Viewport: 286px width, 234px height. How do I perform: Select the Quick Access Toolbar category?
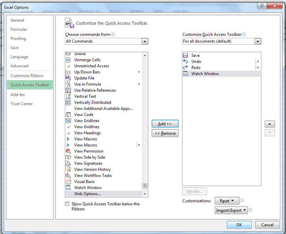30,85
